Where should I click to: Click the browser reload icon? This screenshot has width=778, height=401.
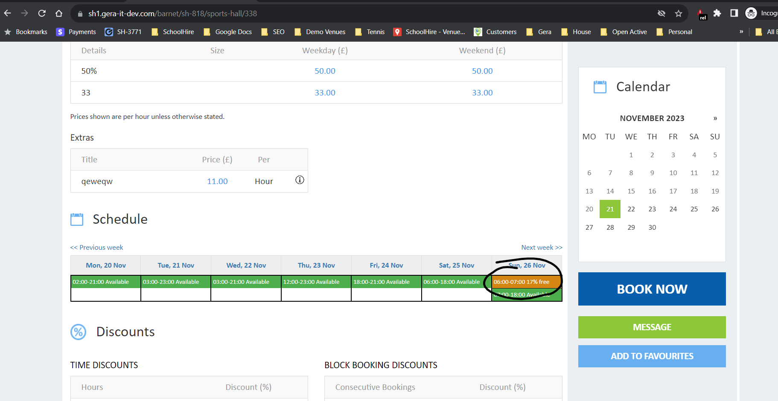pos(42,13)
